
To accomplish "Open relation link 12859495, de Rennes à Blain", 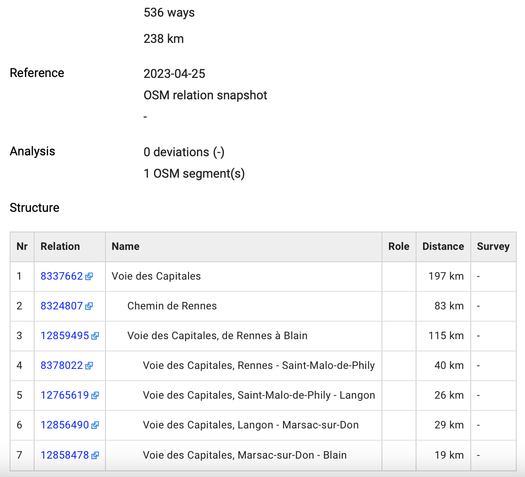I will 65,336.
